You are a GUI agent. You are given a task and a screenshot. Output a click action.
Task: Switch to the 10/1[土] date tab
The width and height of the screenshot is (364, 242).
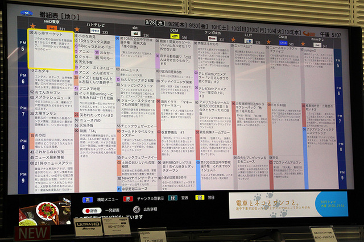click(220, 27)
